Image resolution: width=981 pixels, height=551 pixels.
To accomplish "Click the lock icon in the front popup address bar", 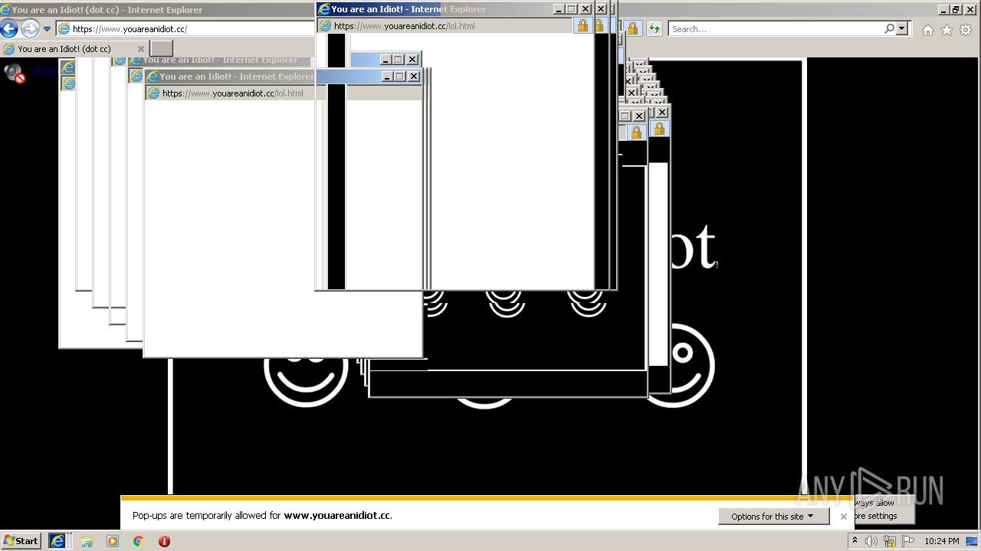I will [582, 26].
